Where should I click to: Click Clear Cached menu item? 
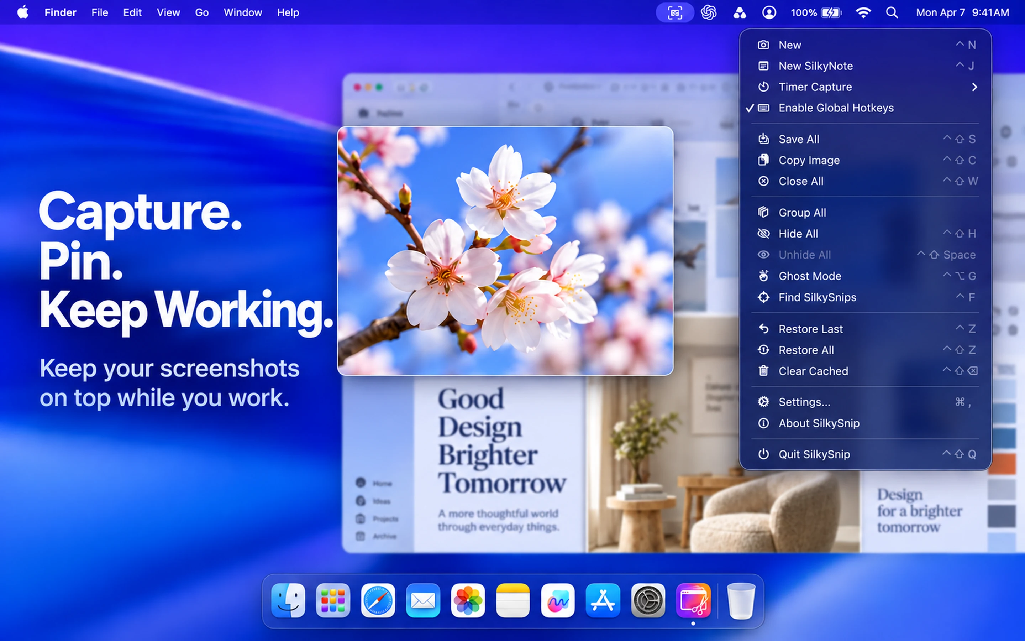865,371
